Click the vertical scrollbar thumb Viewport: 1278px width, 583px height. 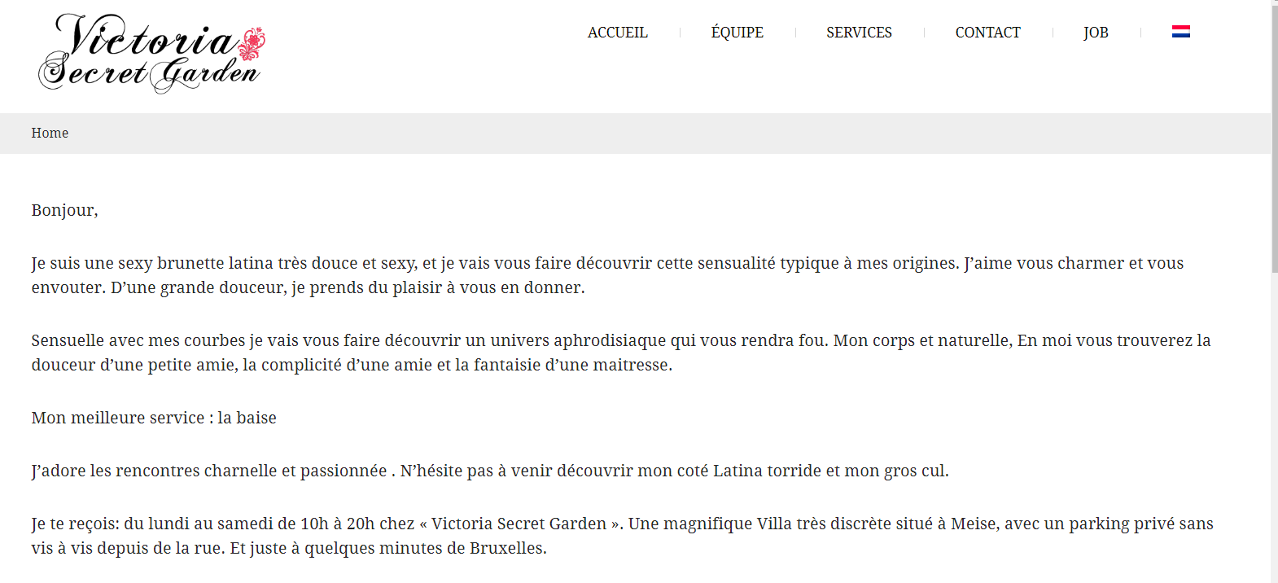(1274, 136)
